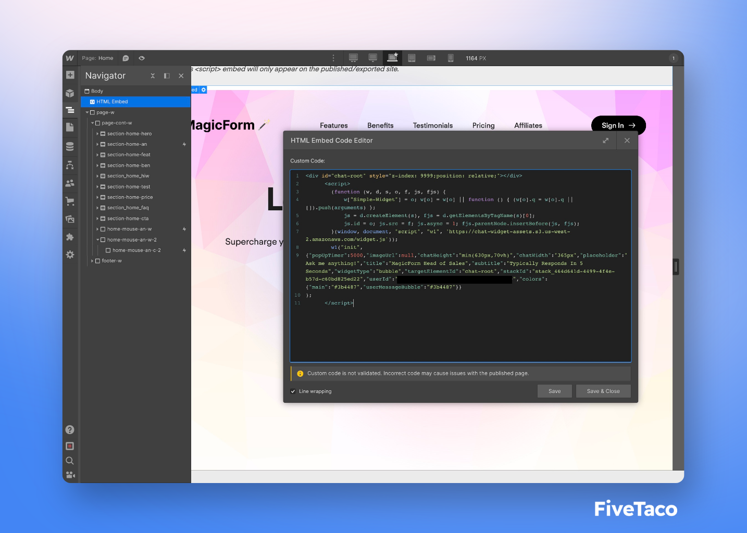Screen dimensions: 747x533
Task: Select the starred base desktop breakpoint
Action: (x=393, y=58)
